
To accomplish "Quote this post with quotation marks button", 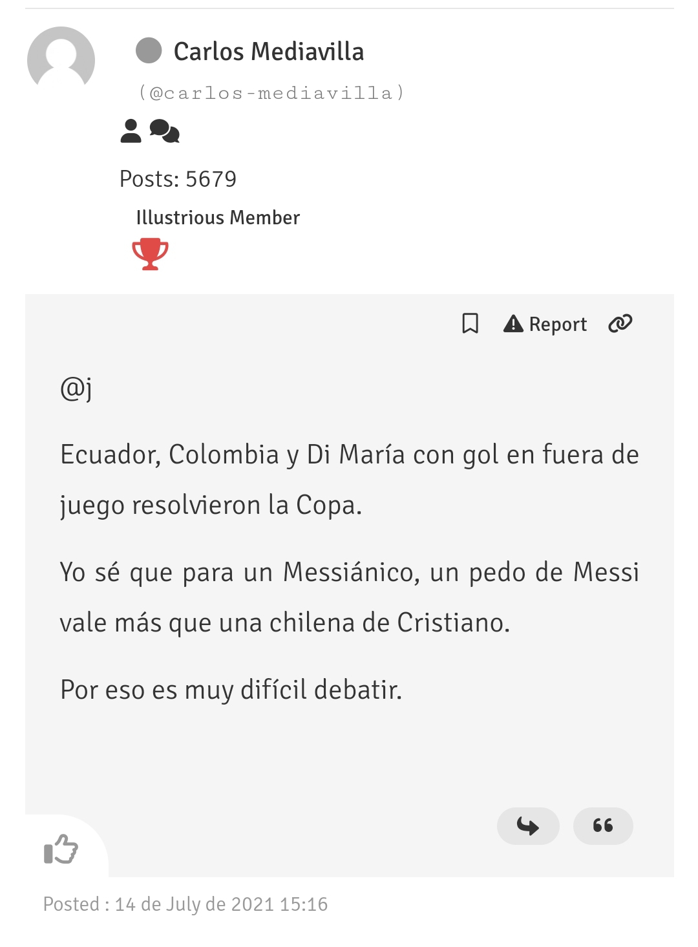I will point(603,825).
